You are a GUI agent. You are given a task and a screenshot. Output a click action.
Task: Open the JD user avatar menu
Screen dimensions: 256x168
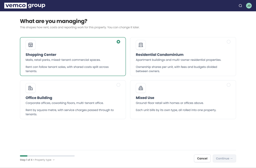[x=249, y=6]
